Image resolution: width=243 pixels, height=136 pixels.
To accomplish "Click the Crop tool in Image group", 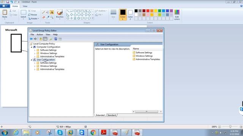I will (x=32, y=11).
